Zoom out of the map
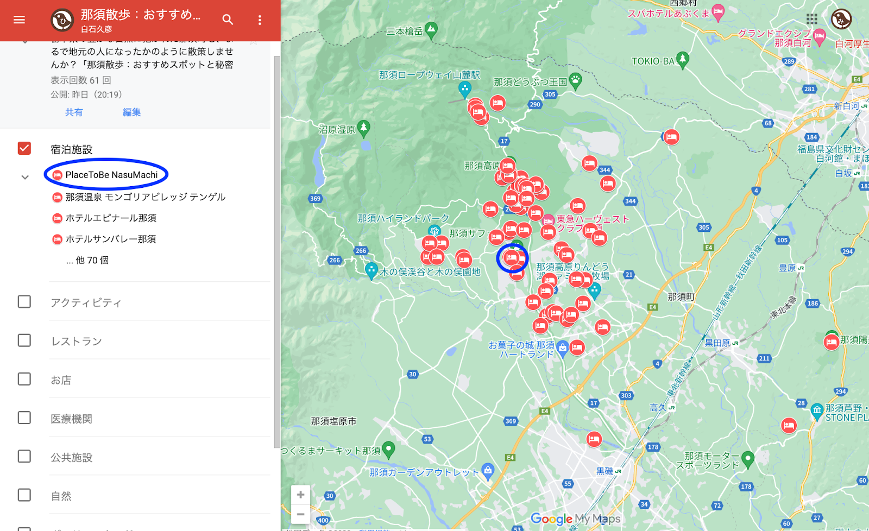This screenshot has width=869, height=531. point(300,514)
